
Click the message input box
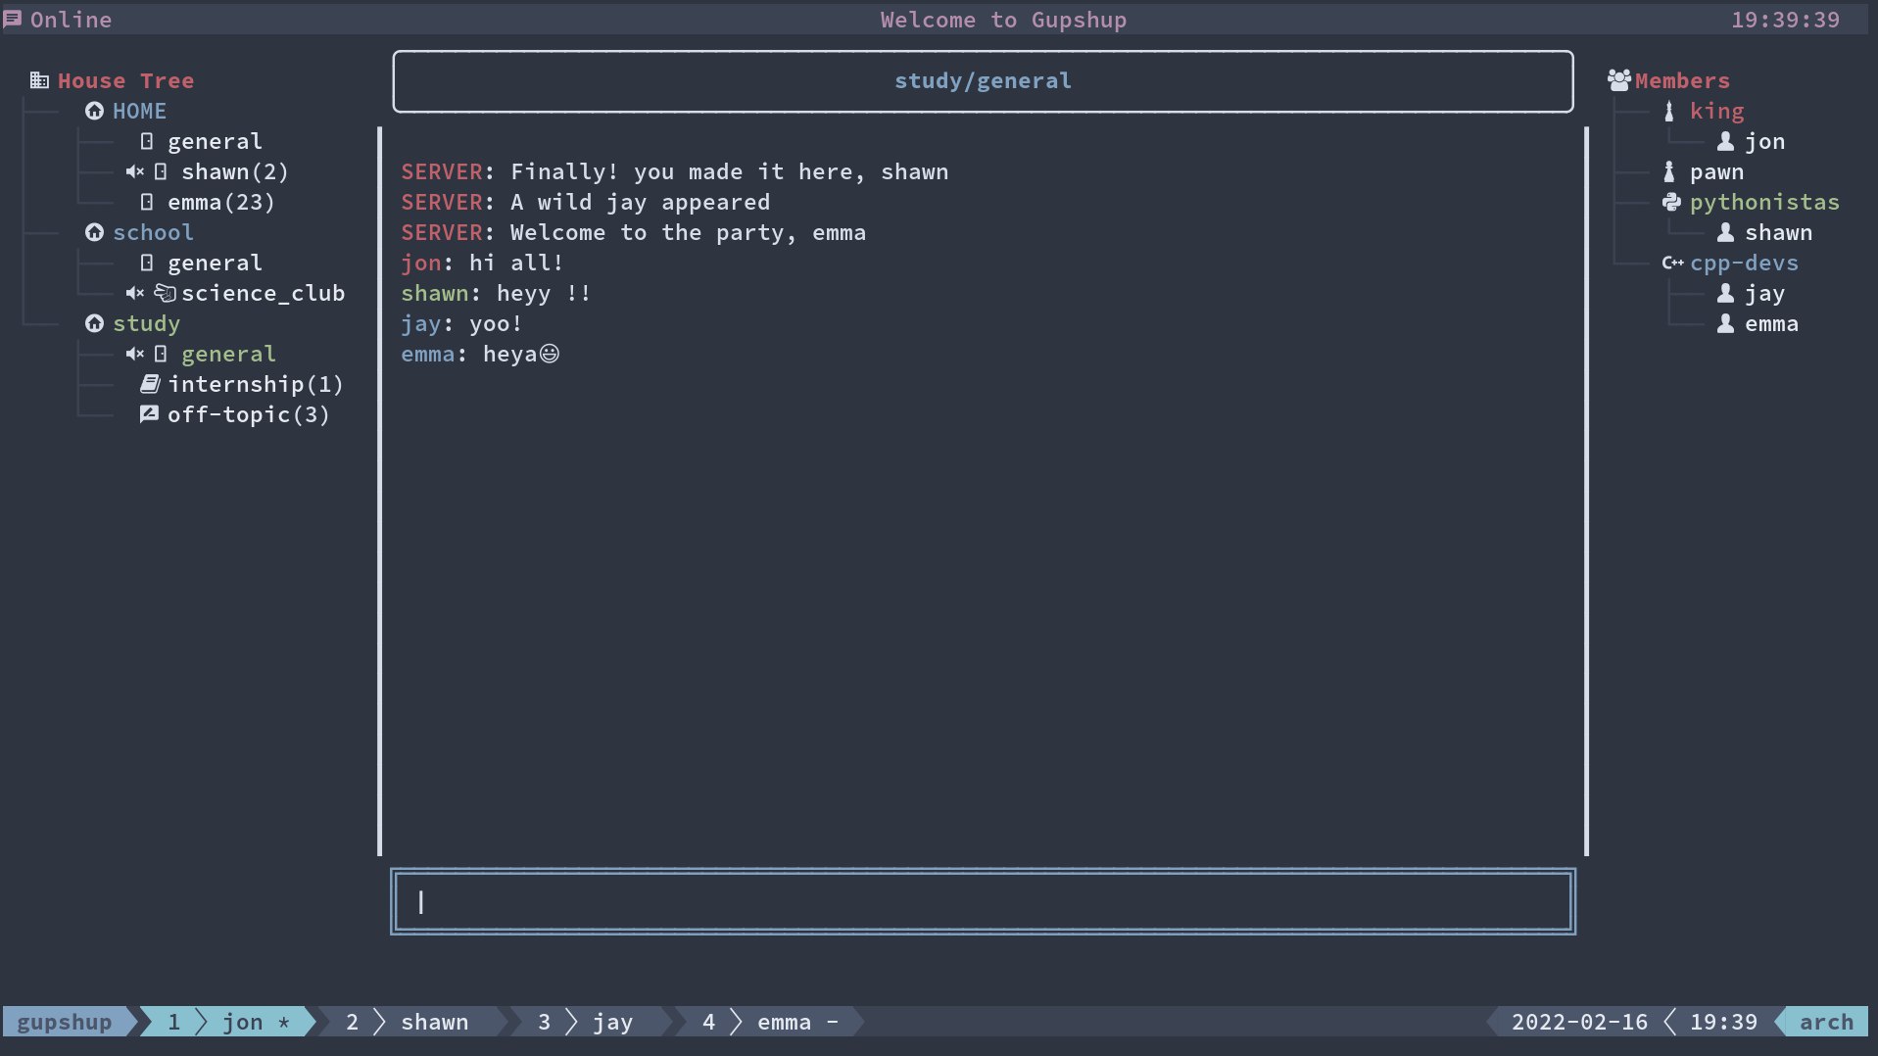click(x=983, y=901)
